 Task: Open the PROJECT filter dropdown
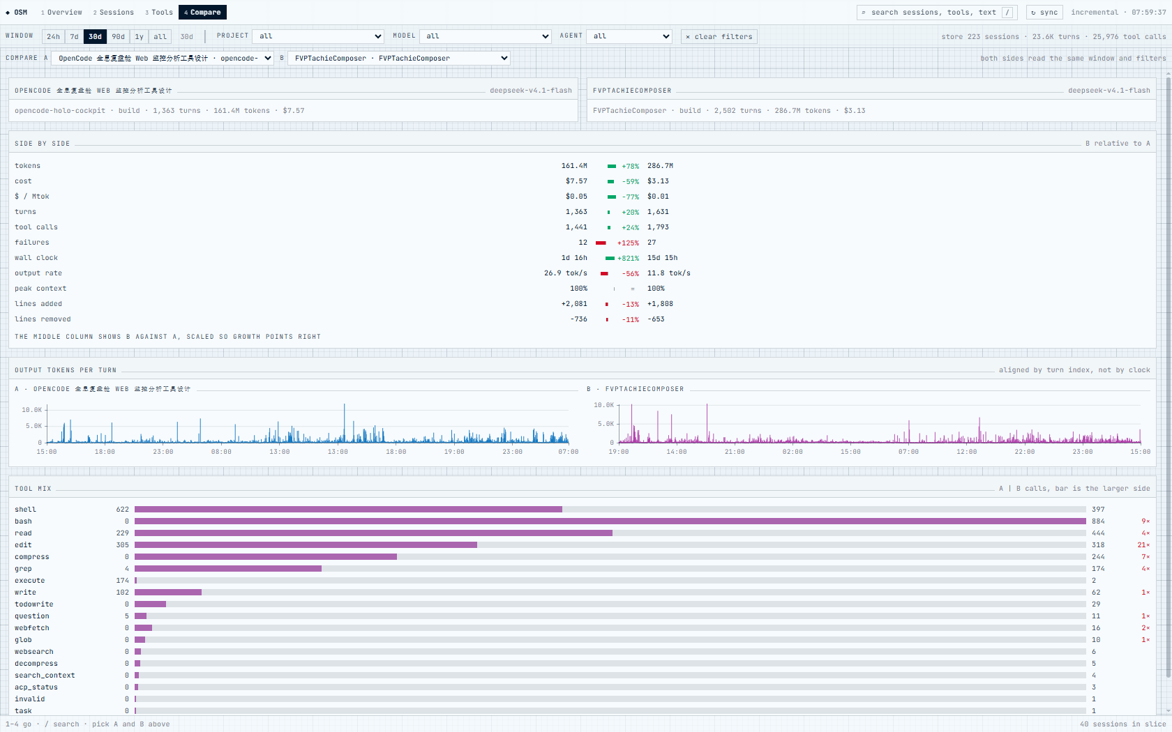coord(318,36)
